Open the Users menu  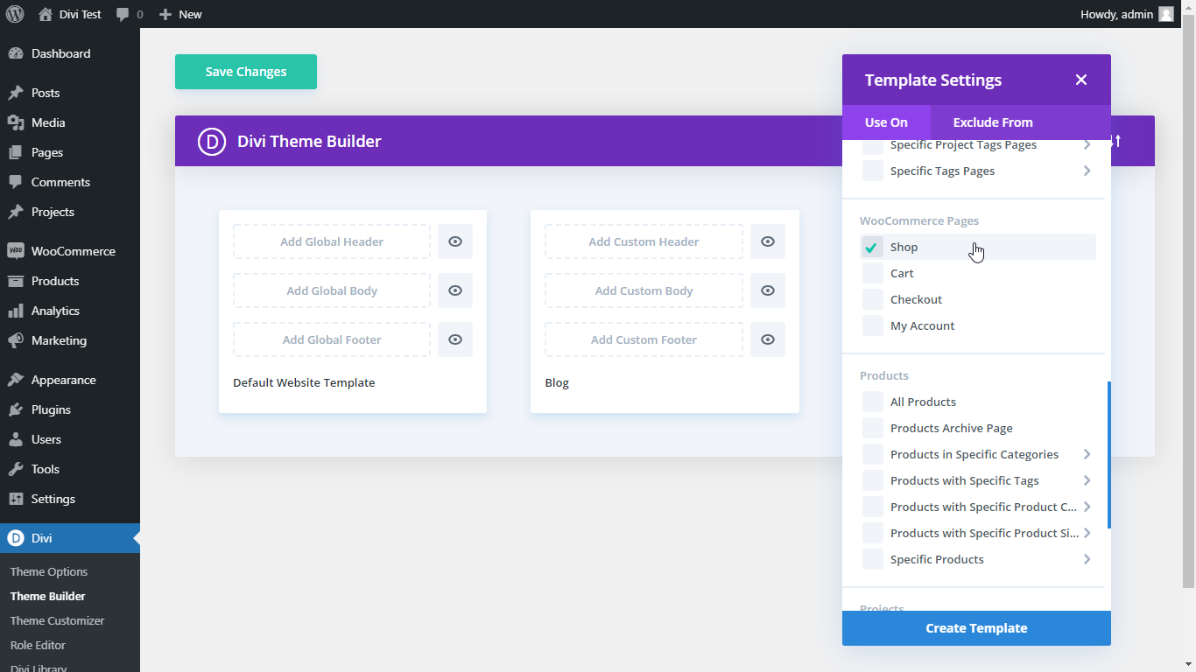tap(70, 439)
